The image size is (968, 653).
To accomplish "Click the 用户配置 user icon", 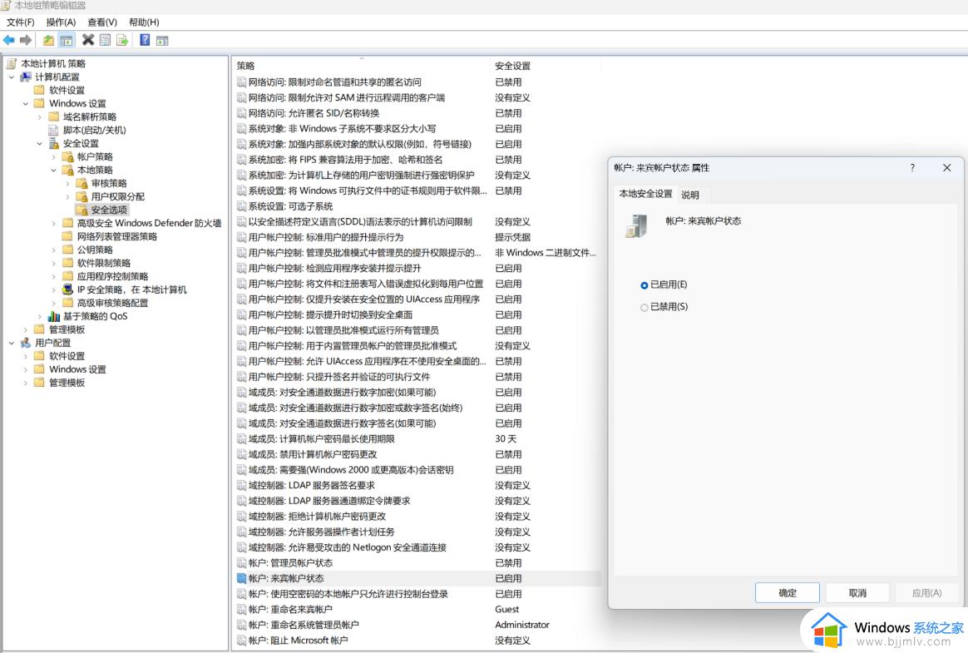I will 25,343.
